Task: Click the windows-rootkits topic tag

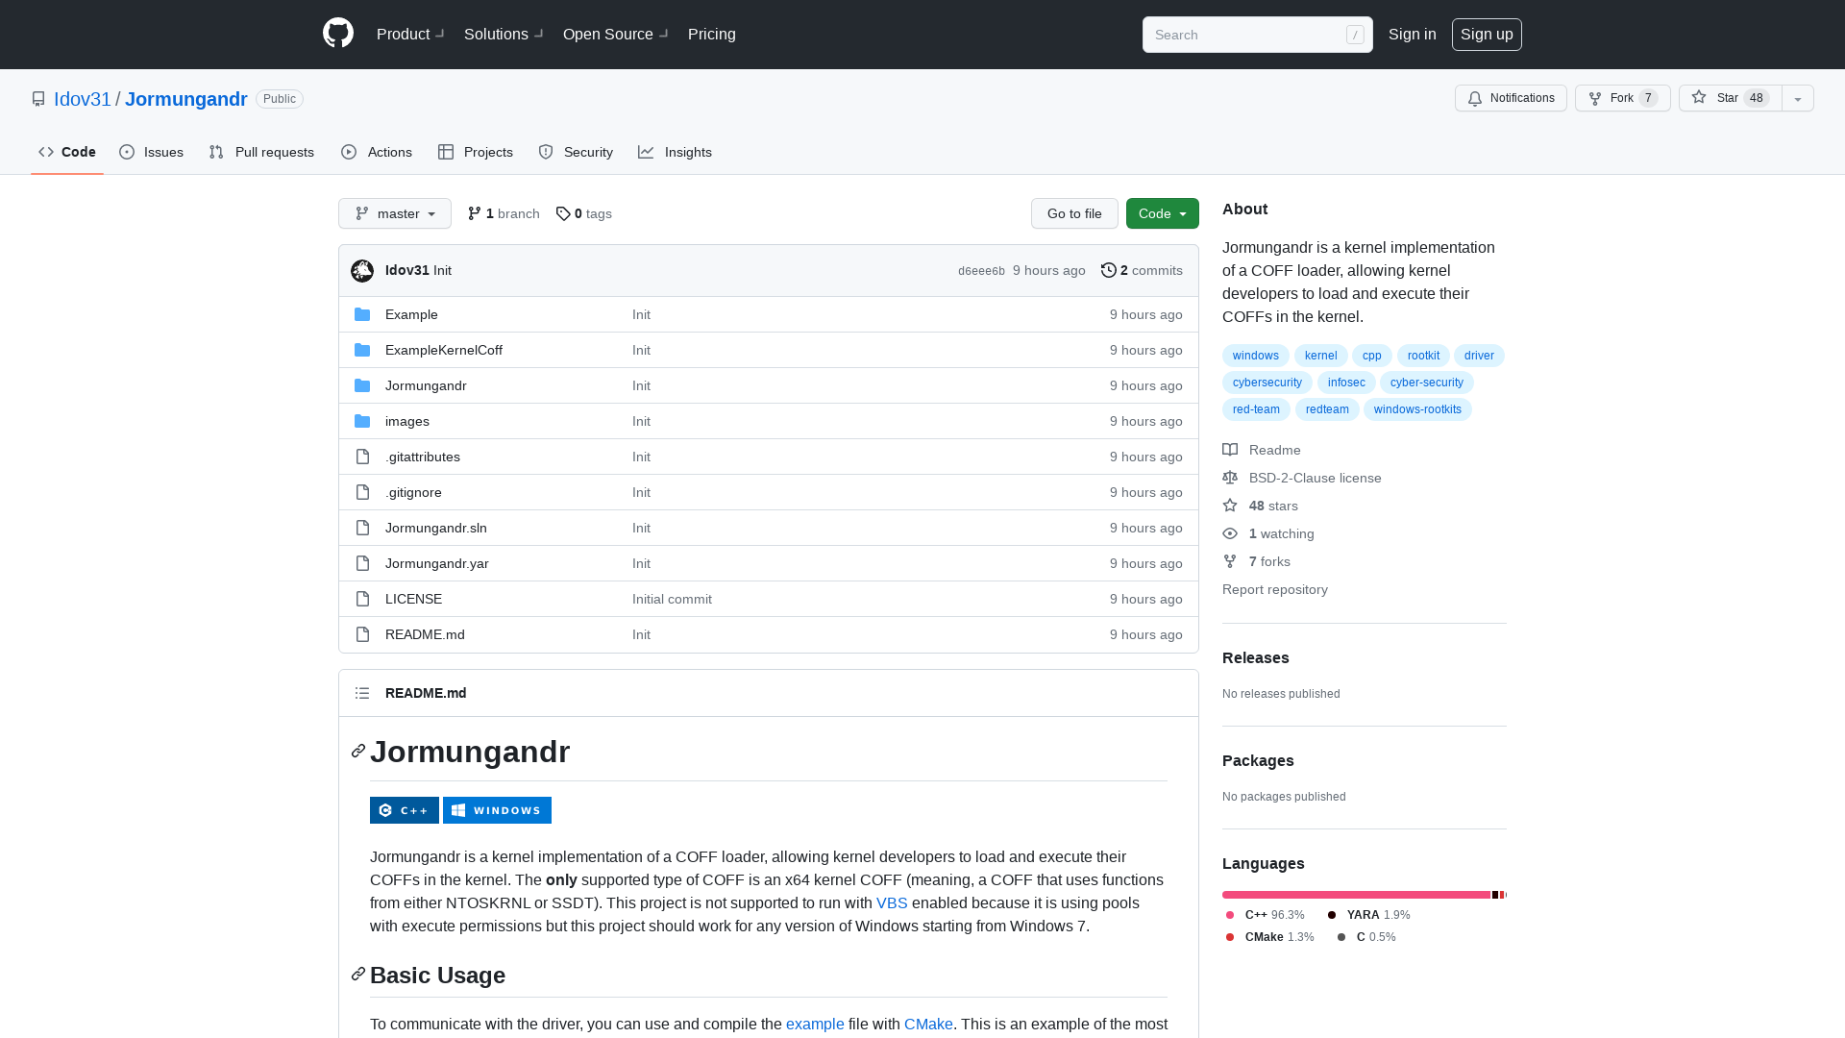Action: tap(1417, 409)
